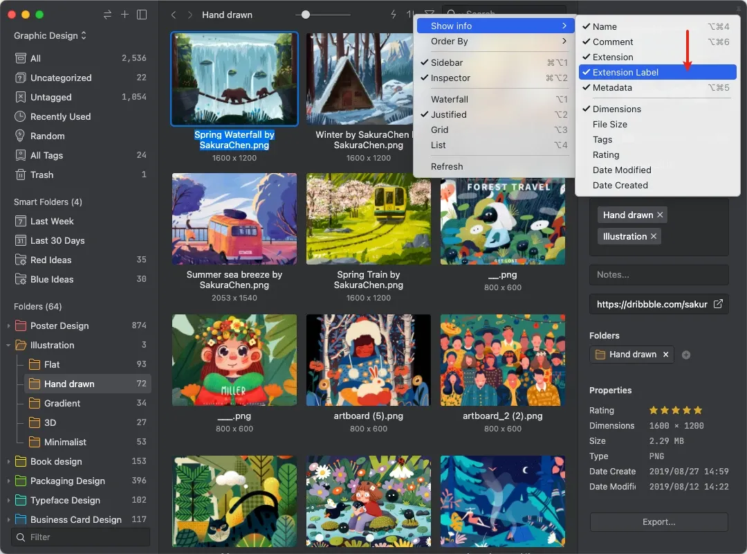Expand the Typeface Design folder
Screen dimensions: 747x554
(x=8, y=501)
